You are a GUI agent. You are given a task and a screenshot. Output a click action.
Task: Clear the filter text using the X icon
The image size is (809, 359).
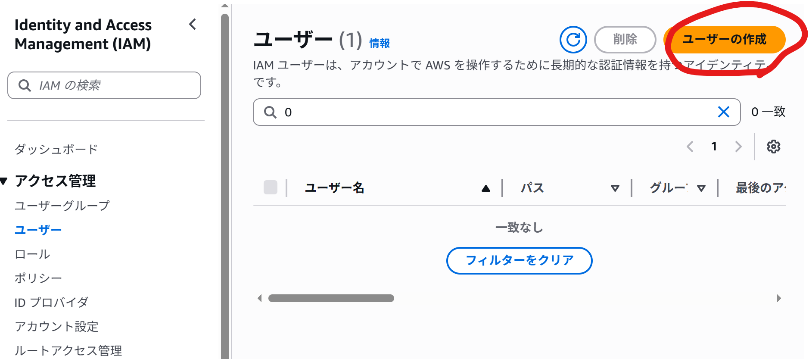click(724, 112)
